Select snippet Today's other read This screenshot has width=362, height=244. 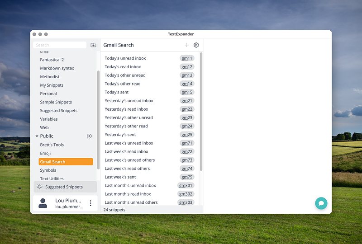(x=150, y=84)
